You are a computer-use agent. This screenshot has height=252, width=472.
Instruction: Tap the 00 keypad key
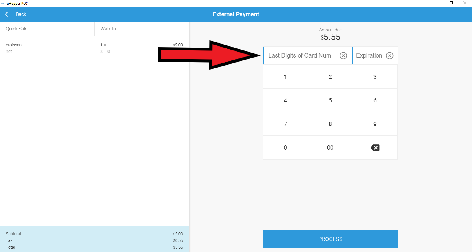(x=330, y=148)
